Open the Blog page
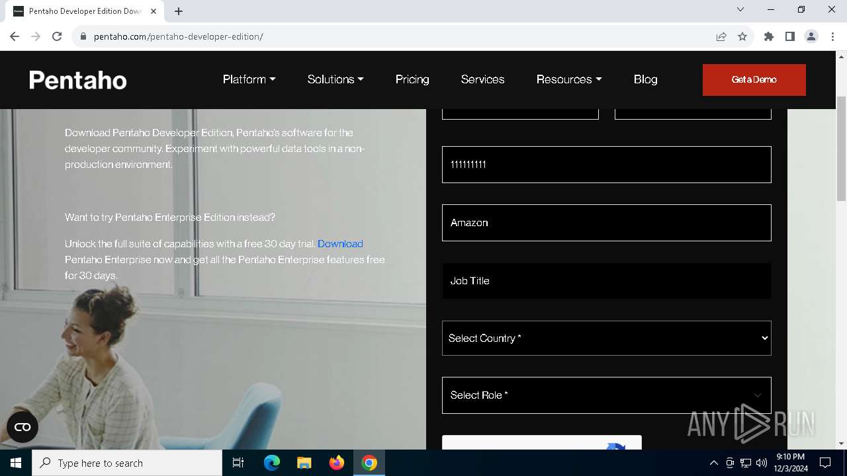The height and width of the screenshot is (476, 847). [645, 79]
